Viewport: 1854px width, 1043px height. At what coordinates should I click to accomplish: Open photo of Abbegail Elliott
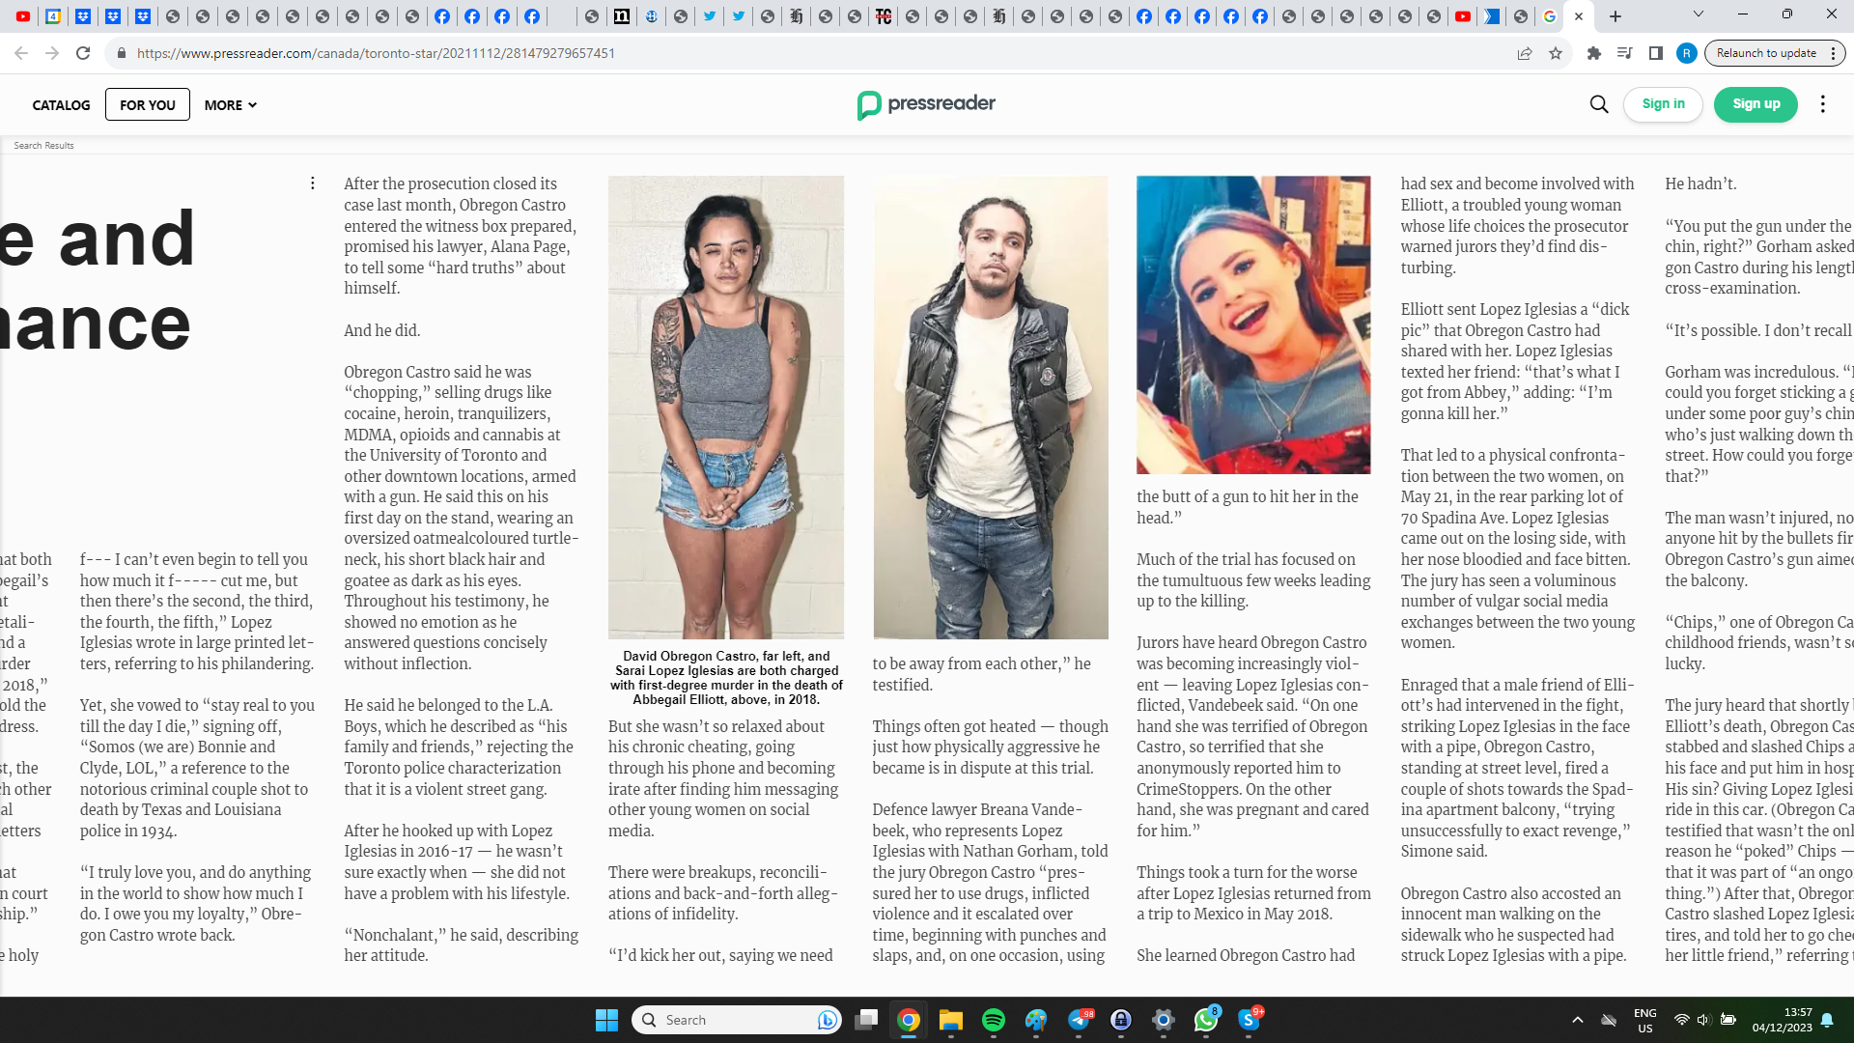1253,324
